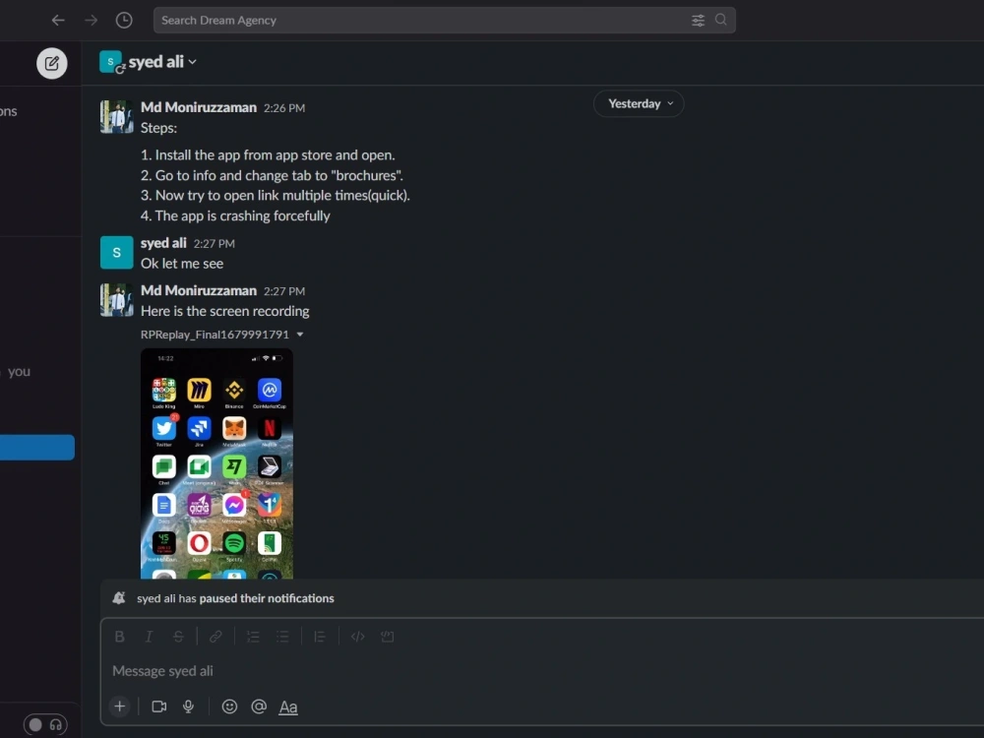Open the compose new message icon
This screenshot has height=738, width=984.
point(51,62)
